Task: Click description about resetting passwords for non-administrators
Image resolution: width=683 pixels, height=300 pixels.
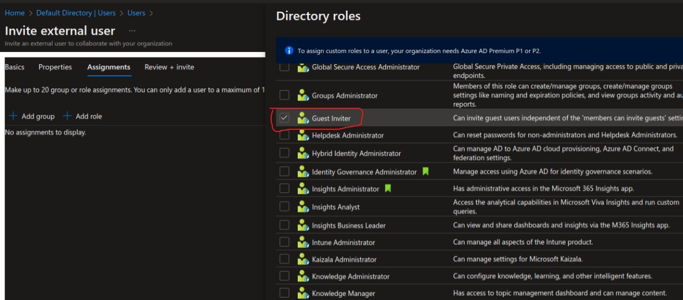Action: (565, 135)
